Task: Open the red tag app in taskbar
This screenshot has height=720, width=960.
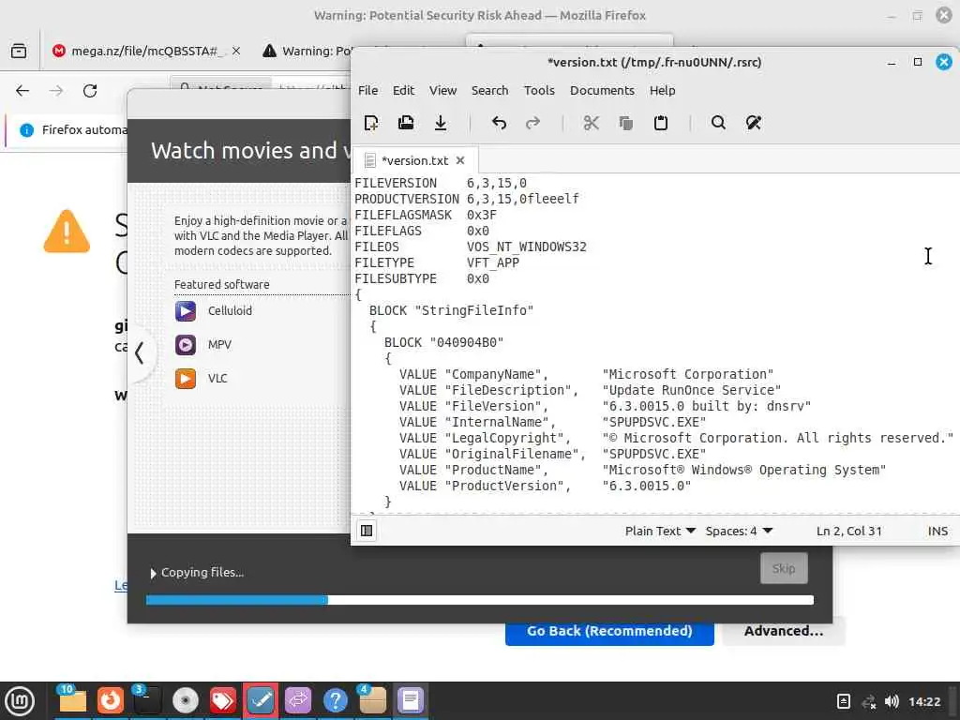Action: (223, 701)
